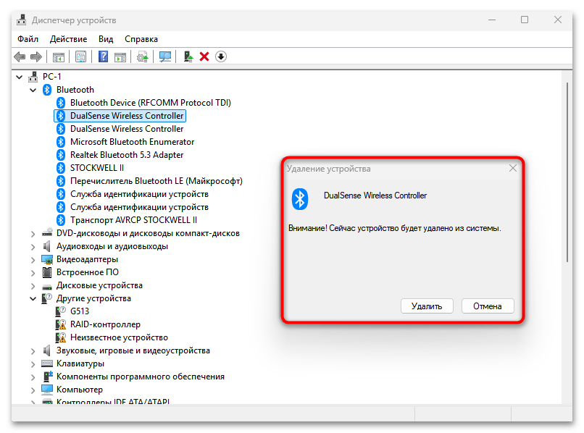
Task: Click the Отмена button in dialog
Action: click(488, 306)
